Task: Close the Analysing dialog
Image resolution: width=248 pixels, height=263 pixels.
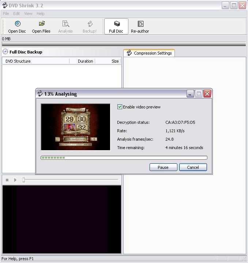Action: click(x=207, y=94)
